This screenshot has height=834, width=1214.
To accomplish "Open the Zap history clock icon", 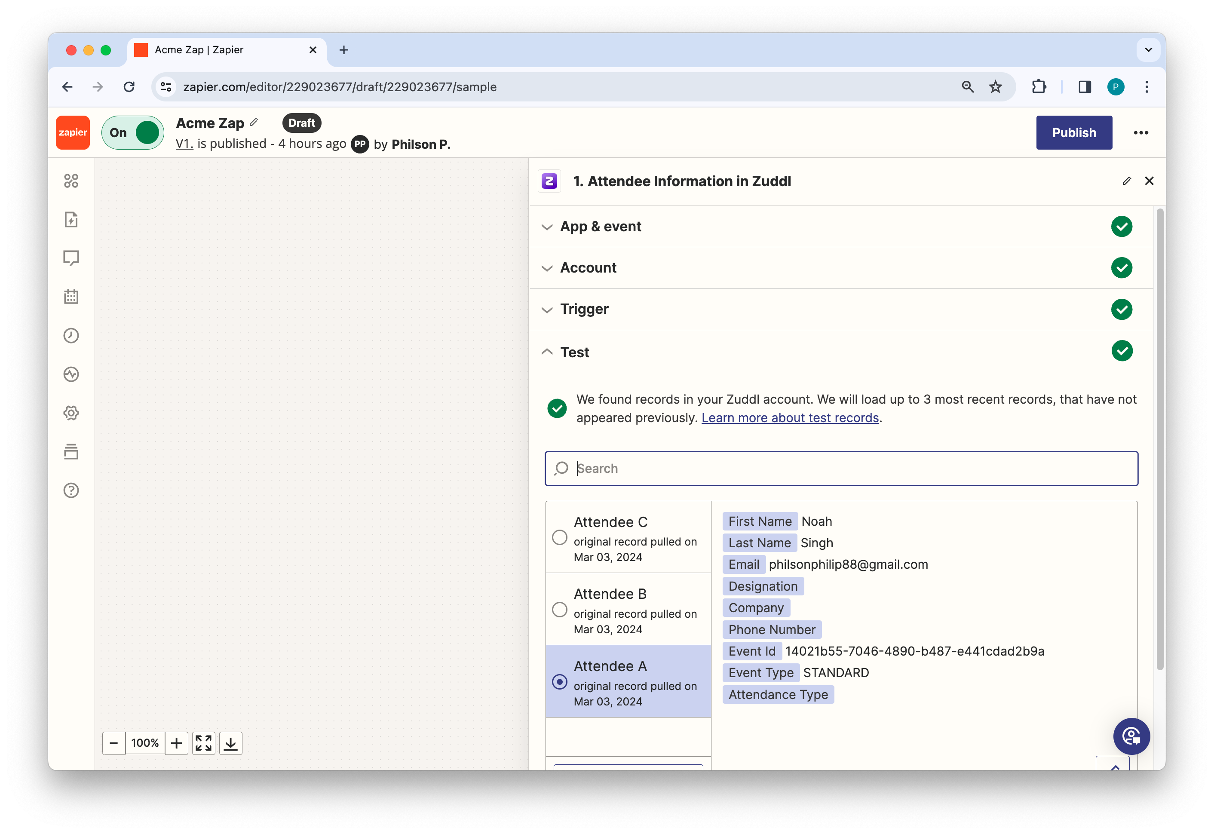I will 71,335.
